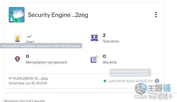Open the Blocklist label
The width and height of the screenshot is (177, 102).
click(x=110, y=62)
